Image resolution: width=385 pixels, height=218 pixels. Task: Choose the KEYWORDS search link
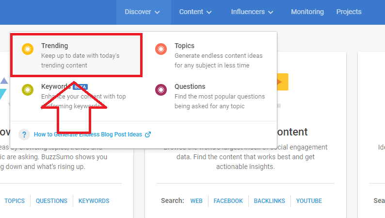pyautogui.click(x=94, y=201)
